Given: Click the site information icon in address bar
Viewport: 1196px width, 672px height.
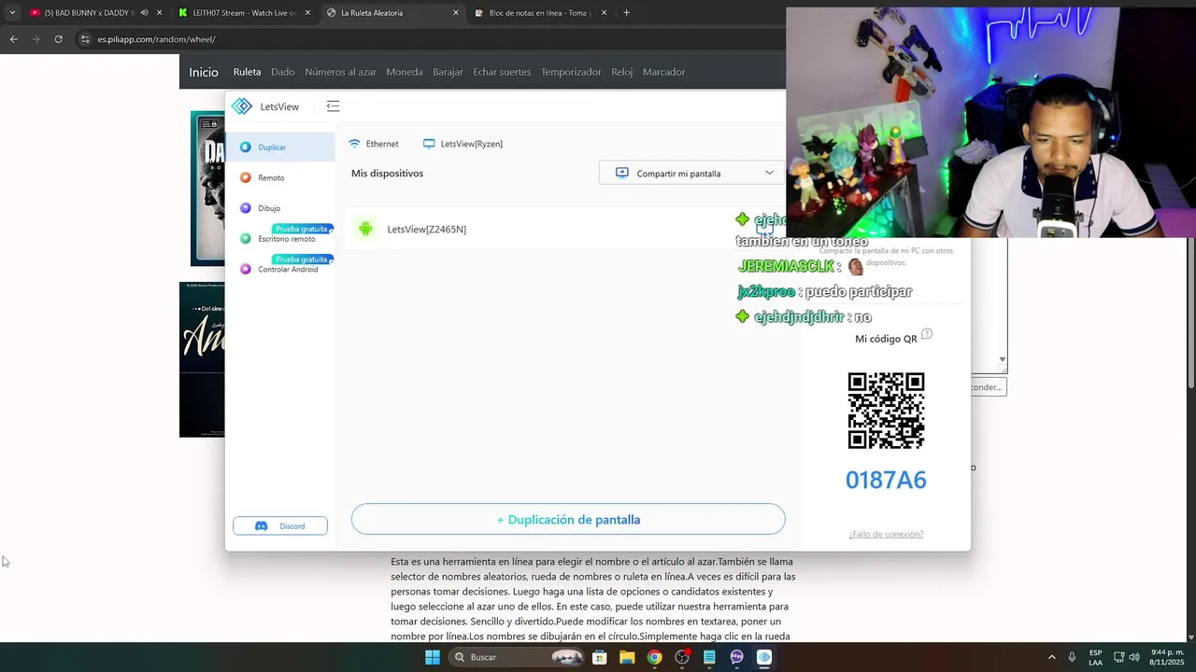Looking at the screenshot, I should (x=85, y=39).
